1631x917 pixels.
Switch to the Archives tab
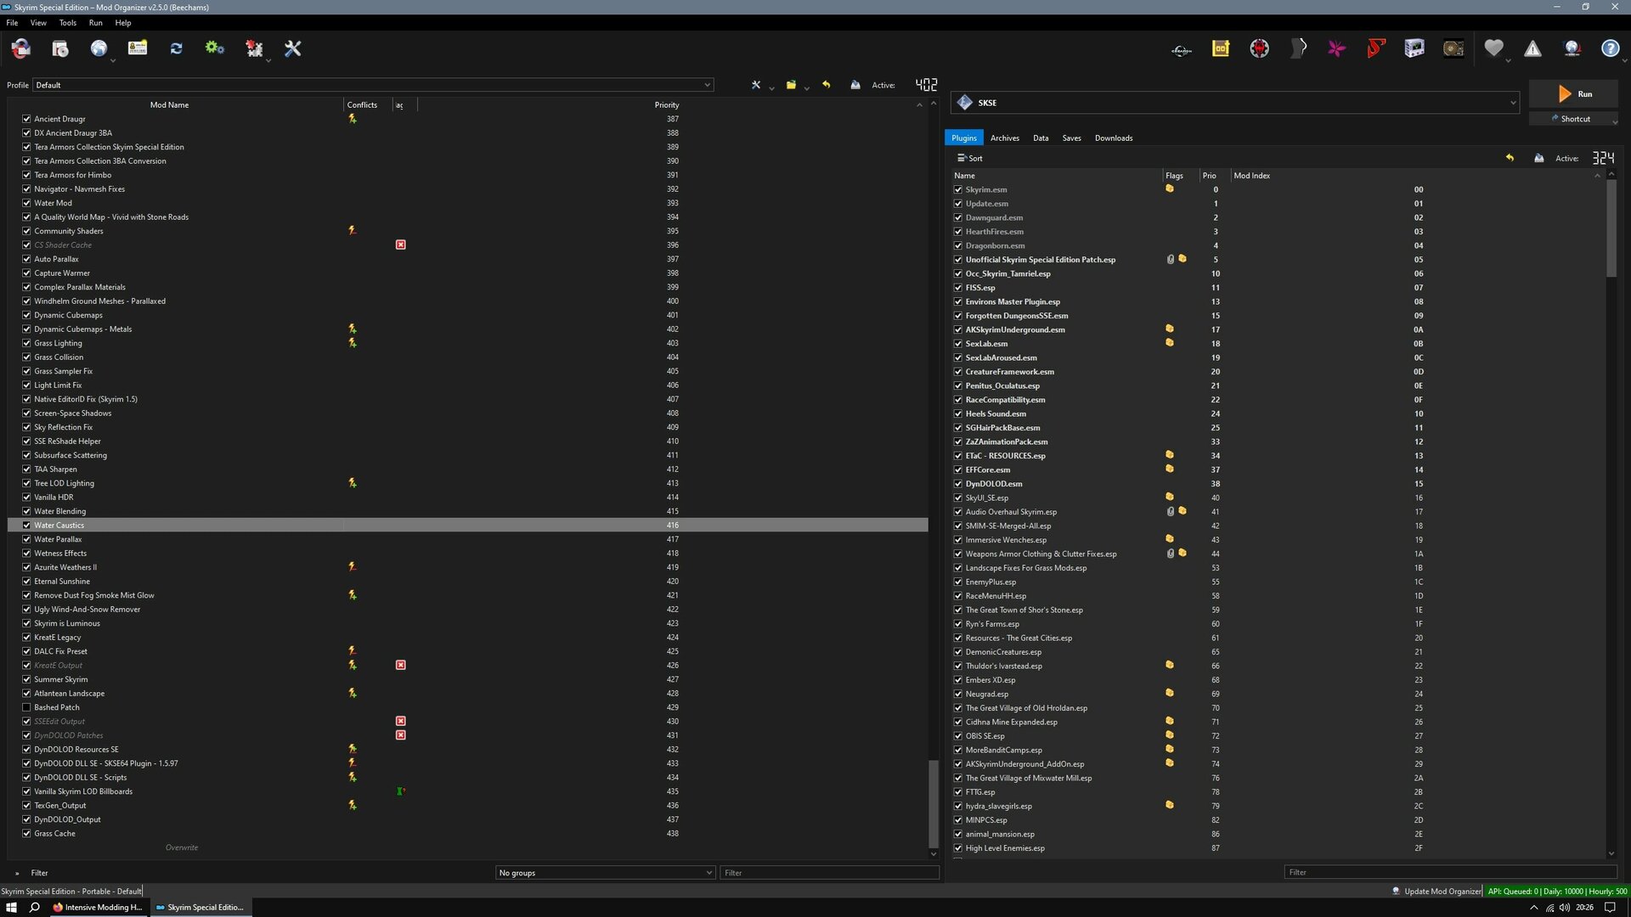coord(1004,138)
